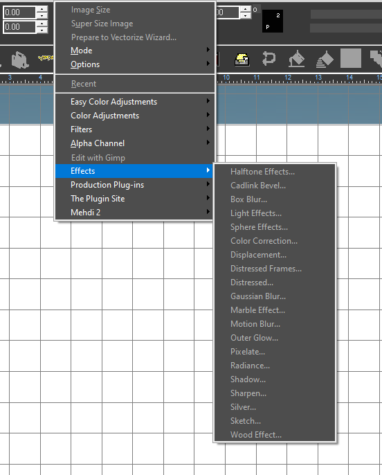Screen dimensions: 382x475
Task: Expand The Plugin Site submenu arrow
Action: pos(208,198)
